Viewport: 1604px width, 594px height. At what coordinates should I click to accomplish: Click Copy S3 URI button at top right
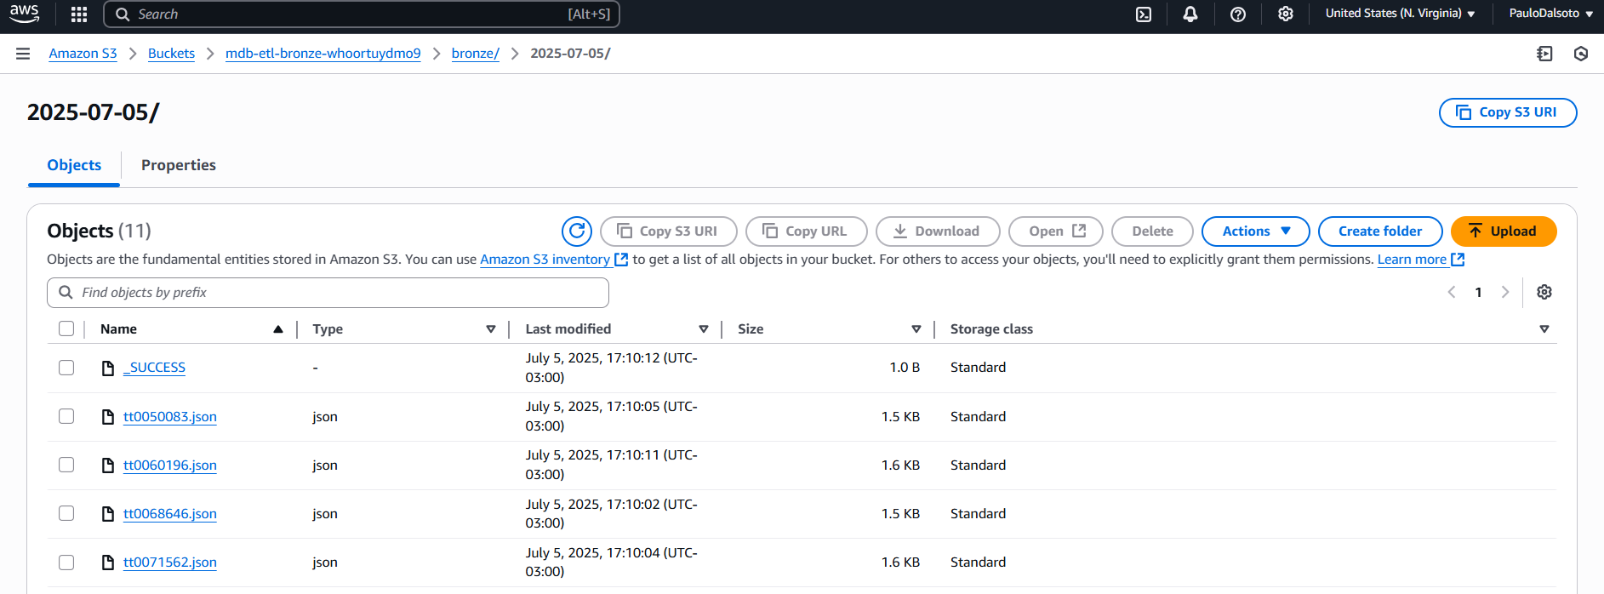[x=1507, y=112]
